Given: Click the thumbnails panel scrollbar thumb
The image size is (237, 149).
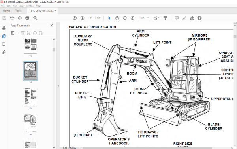Looking at the screenshot, I should point(54,50).
